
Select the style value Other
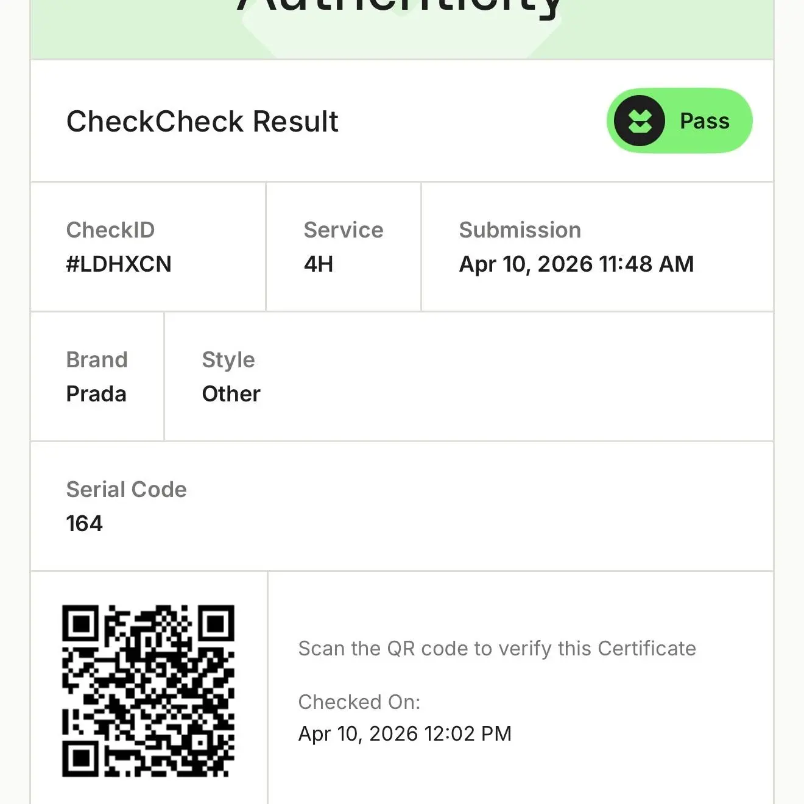(x=231, y=394)
